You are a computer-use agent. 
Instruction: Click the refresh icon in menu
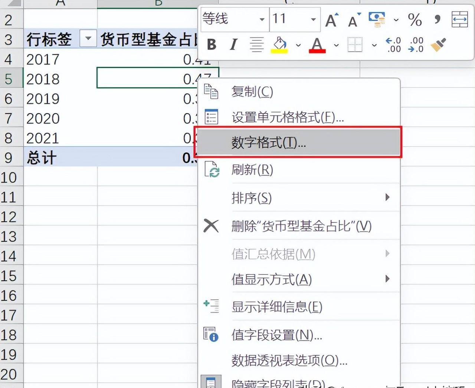pyautogui.click(x=212, y=170)
